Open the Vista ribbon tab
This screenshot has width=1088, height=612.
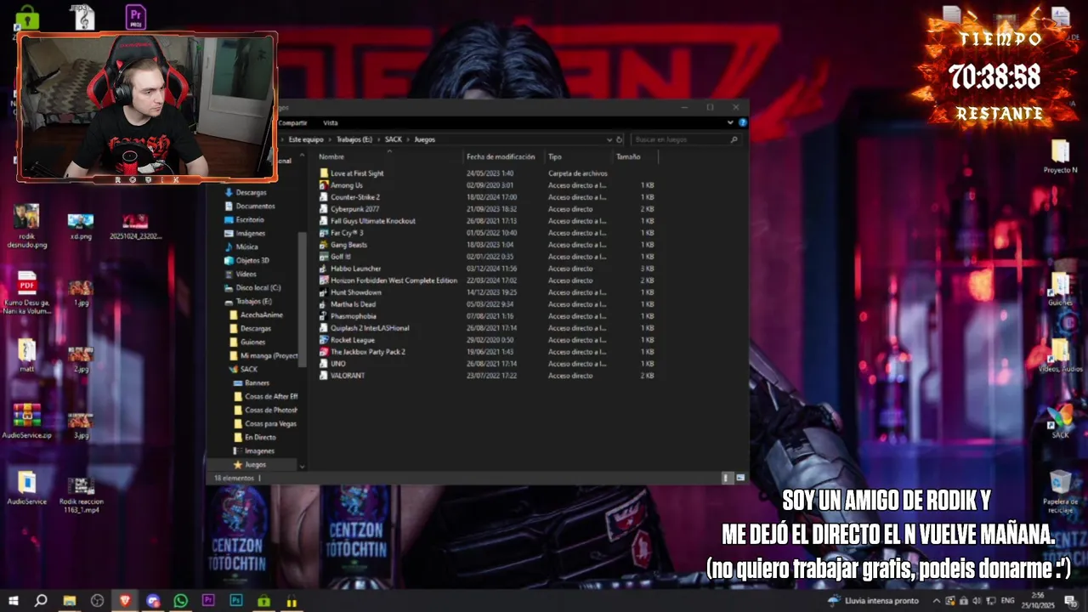tap(330, 122)
